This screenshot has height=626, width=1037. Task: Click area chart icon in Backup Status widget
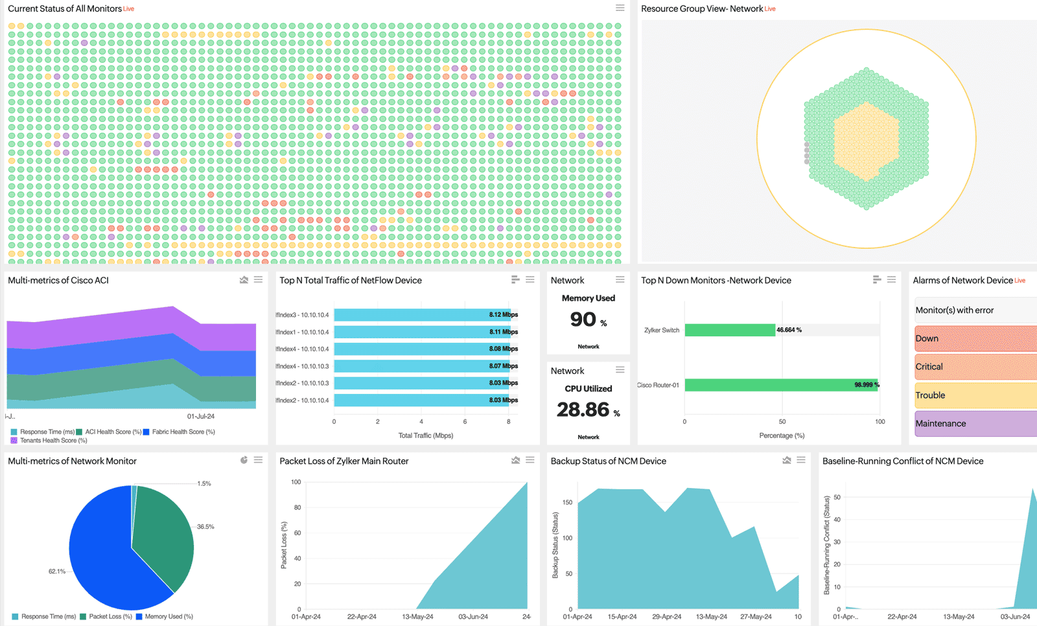pyautogui.click(x=786, y=460)
